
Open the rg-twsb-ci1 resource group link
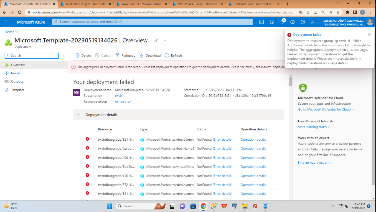123,102
